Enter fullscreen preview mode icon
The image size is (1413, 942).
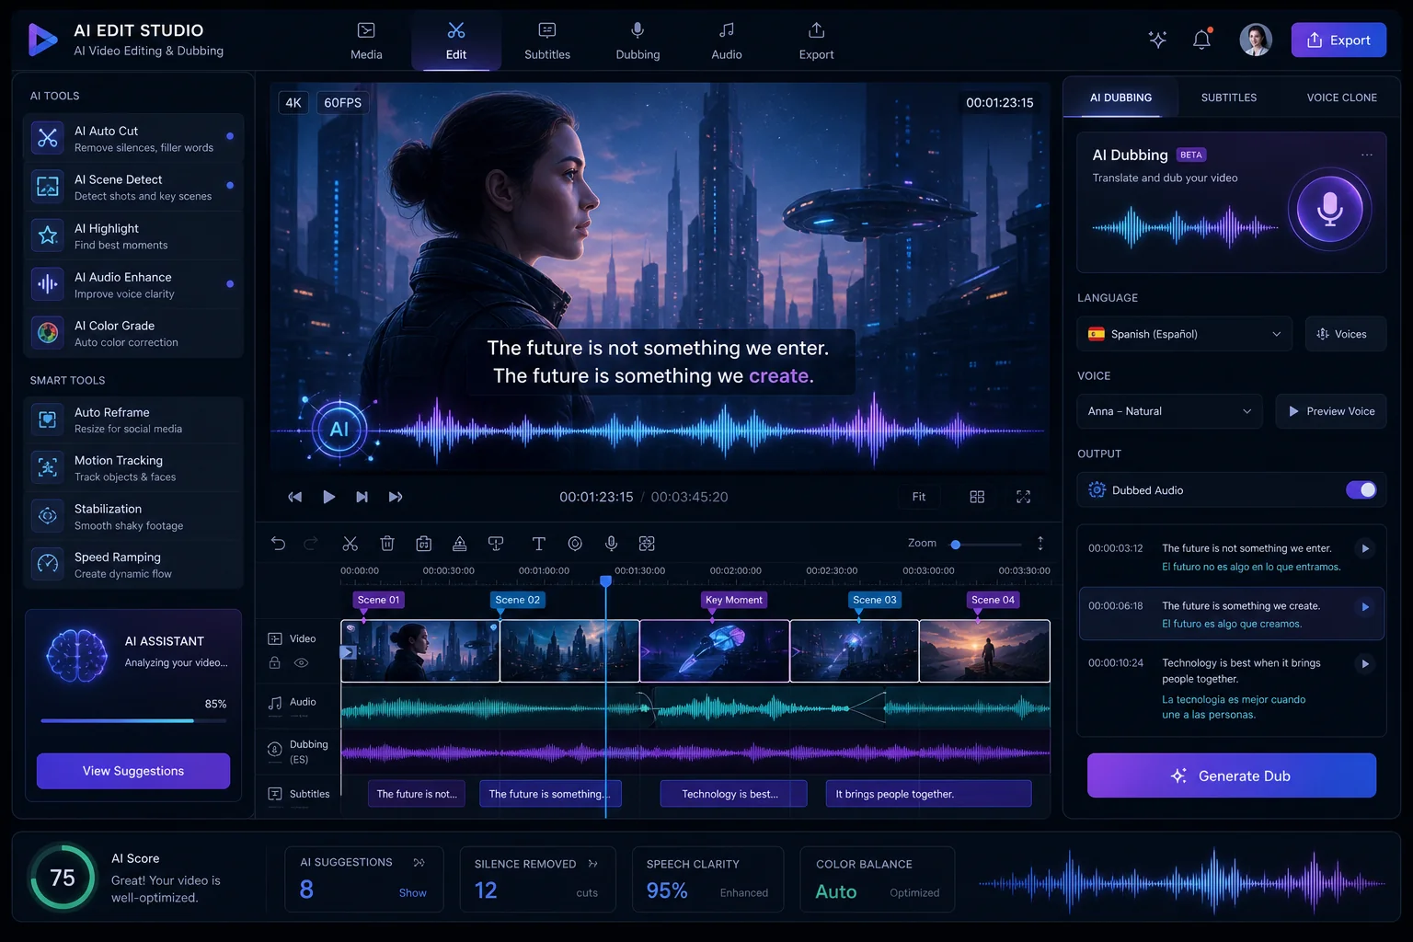[x=1023, y=497]
